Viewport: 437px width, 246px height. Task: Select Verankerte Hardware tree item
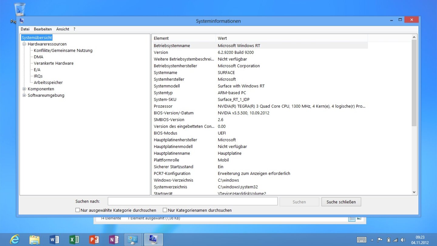click(x=54, y=63)
